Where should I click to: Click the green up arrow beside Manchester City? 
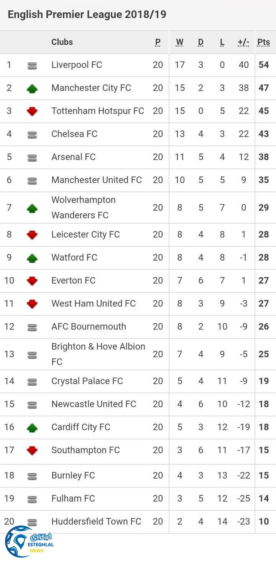tap(32, 89)
